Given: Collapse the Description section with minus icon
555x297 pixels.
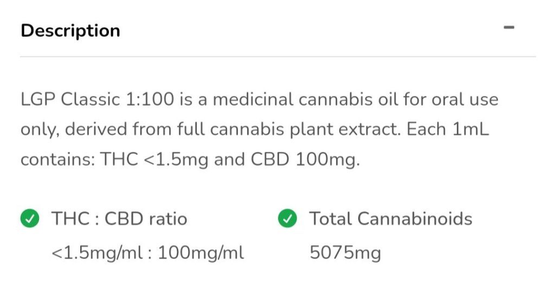Looking at the screenshot, I should pos(508,27).
